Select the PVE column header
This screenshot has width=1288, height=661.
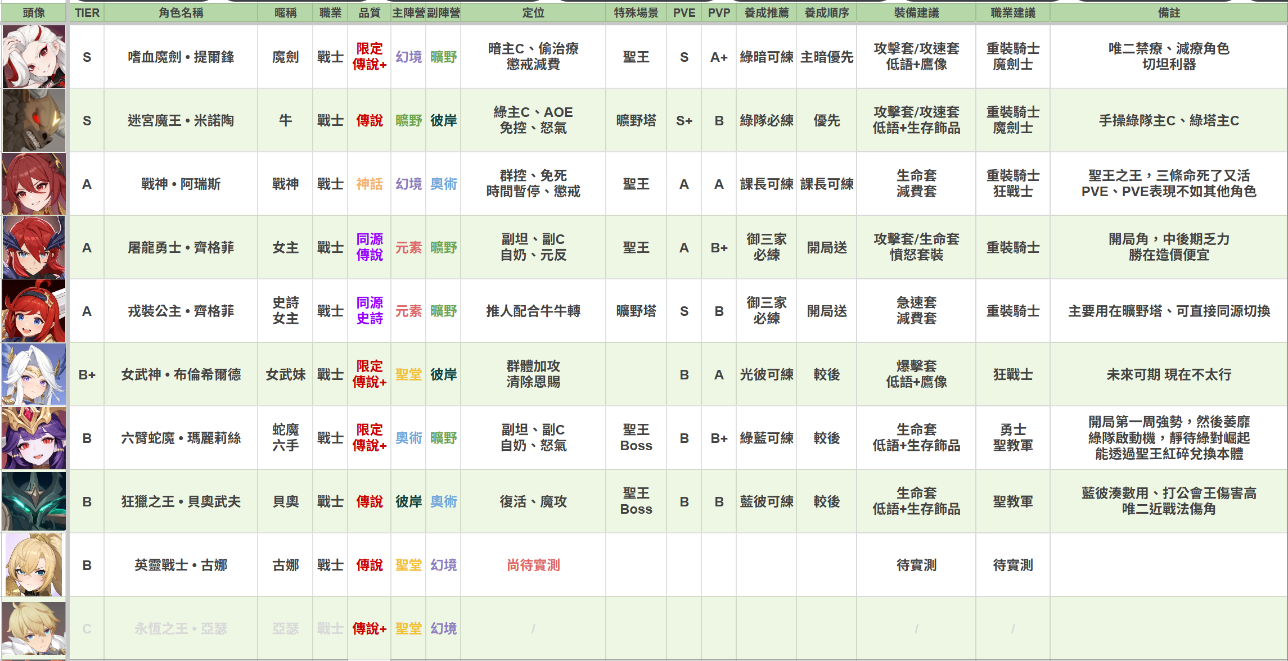coord(684,12)
